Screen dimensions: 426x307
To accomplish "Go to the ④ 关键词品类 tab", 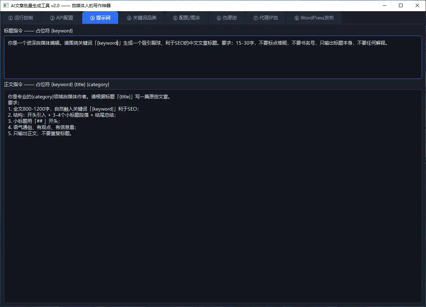I will pyautogui.click(x=142, y=18).
